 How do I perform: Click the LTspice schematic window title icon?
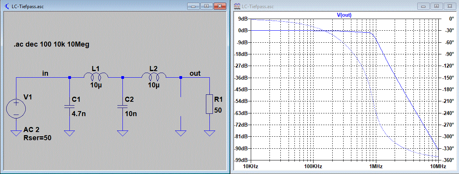7,6
